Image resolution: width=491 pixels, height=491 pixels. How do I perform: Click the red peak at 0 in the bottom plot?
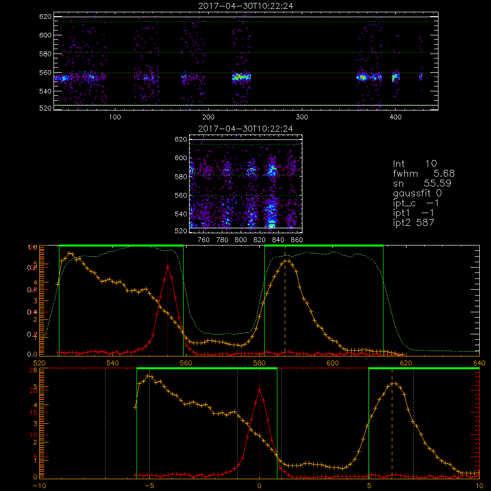(x=259, y=389)
